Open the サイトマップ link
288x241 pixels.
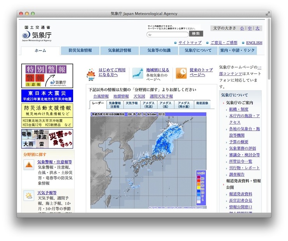190,43
